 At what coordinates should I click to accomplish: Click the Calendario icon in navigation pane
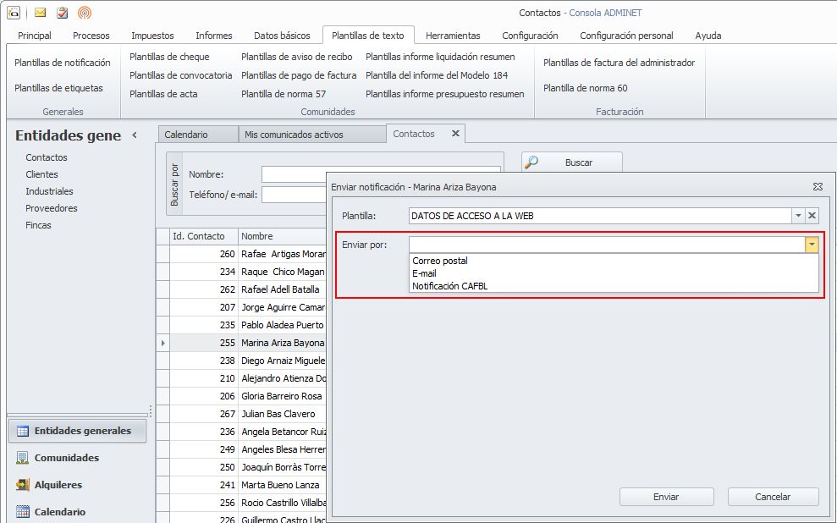(x=22, y=511)
